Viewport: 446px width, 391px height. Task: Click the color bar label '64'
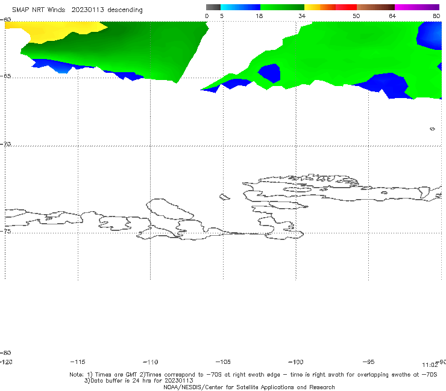click(392, 16)
